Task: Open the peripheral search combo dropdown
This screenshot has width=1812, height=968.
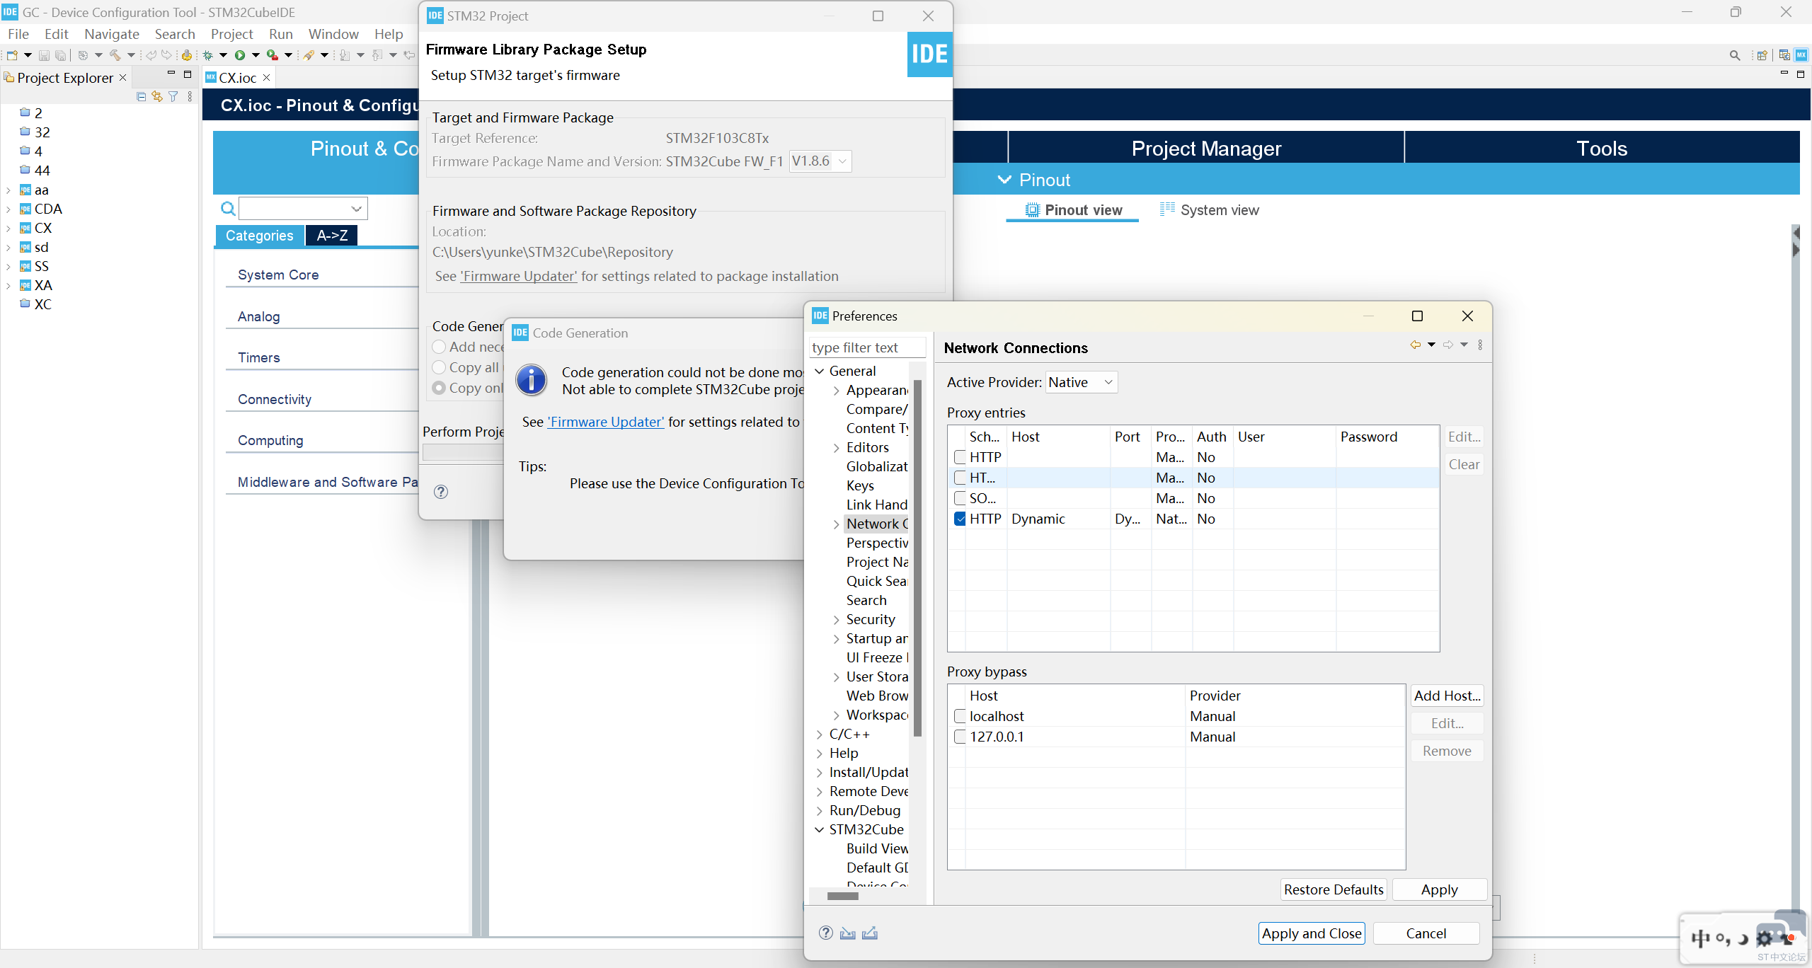Action: tap(357, 208)
